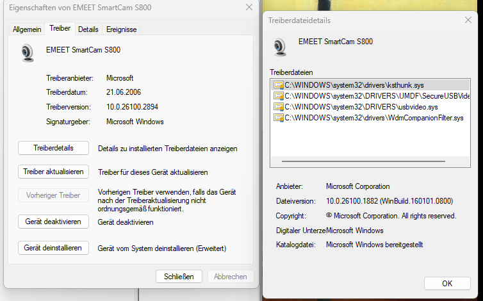This screenshot has width=483, height=301.
Task: Click the greyed Vorheriger Treiber button
Action: (x=53, y=195)
